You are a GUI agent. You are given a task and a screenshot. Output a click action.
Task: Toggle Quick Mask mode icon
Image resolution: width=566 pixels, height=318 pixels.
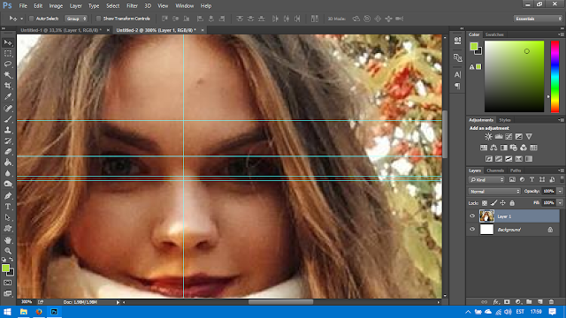pyautogui.click(x=8, y=283)
